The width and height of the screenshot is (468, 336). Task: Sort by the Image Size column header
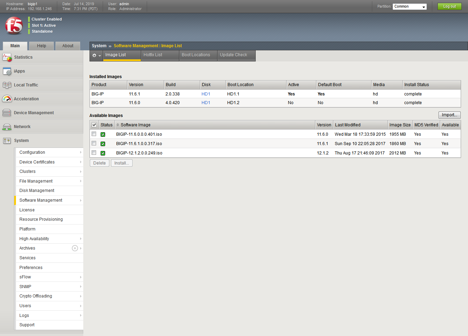tap(400, 125)
